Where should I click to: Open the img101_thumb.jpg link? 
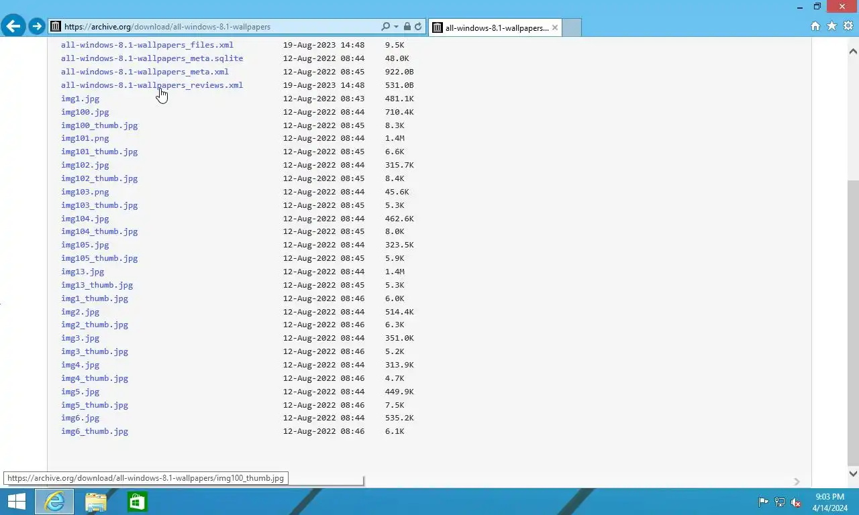[x=99, y=152]
